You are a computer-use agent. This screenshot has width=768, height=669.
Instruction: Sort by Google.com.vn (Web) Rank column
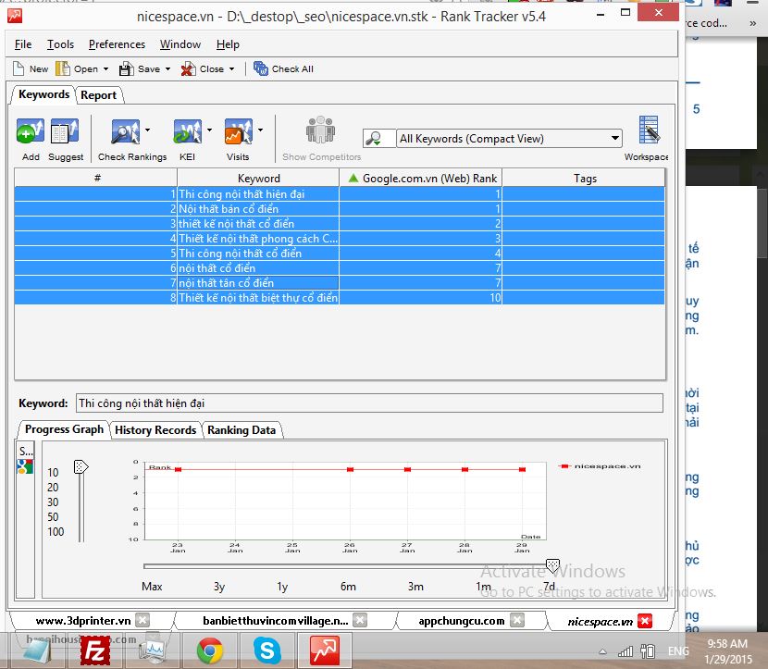point(421,179)
